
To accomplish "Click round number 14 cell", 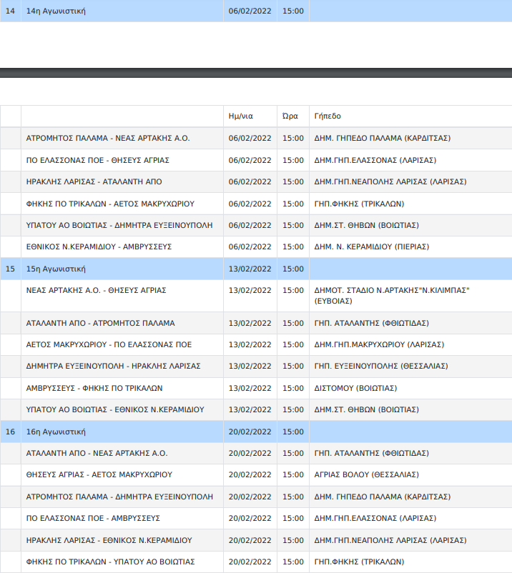I will tap(10, 11).
